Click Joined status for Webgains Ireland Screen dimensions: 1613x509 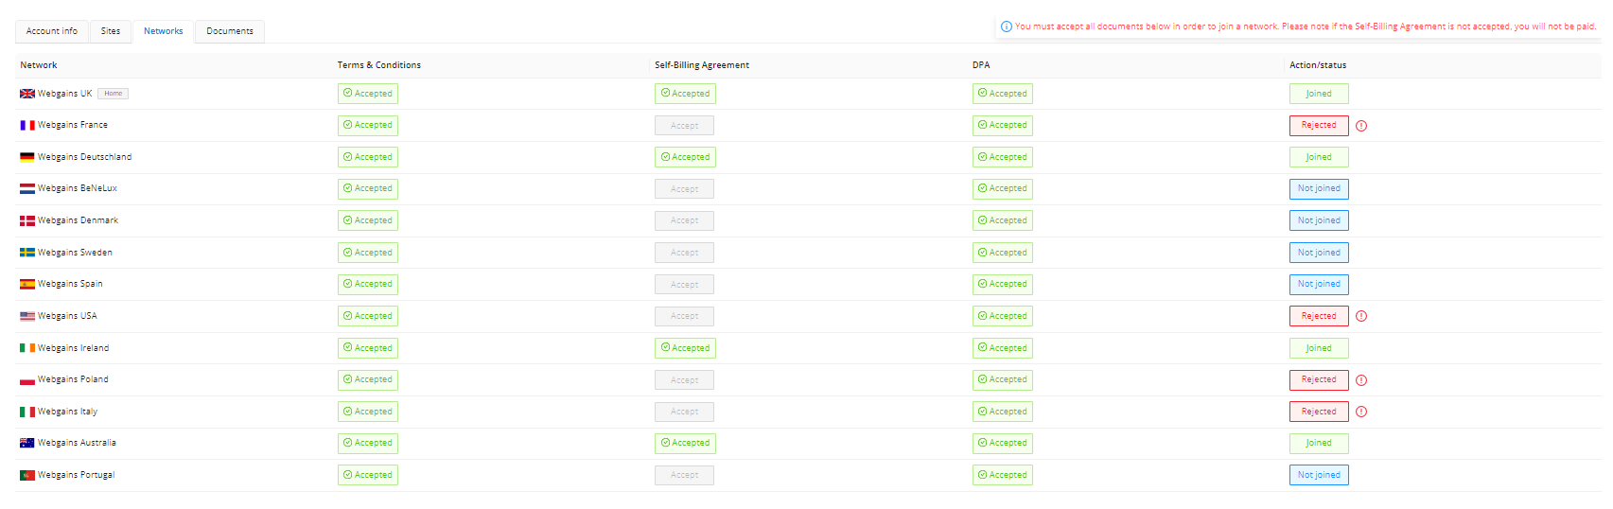coord(1319,348)
